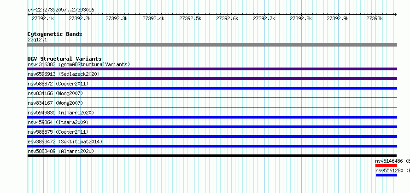
Task: Select the black bar under nsv5883489
Action: pos(212,156)
